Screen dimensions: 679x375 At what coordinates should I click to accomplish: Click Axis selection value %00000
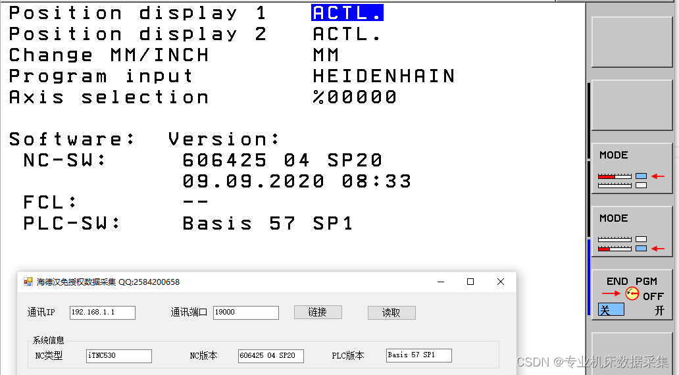pyautogui.click(x=355, y=97)
